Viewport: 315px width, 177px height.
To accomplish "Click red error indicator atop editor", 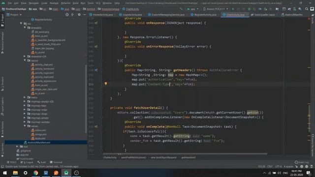I will [309, 19].
